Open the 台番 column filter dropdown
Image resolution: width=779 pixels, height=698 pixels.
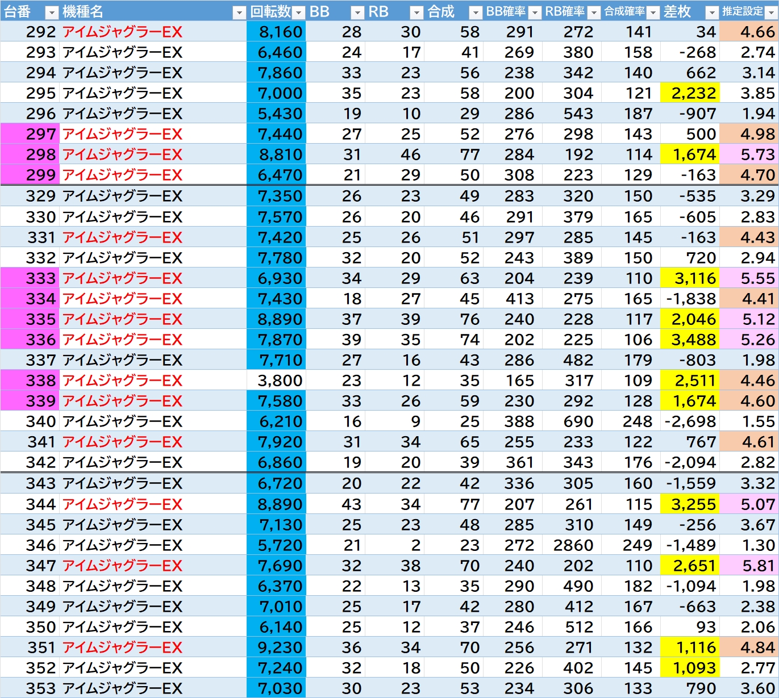(x=51, y=12)
